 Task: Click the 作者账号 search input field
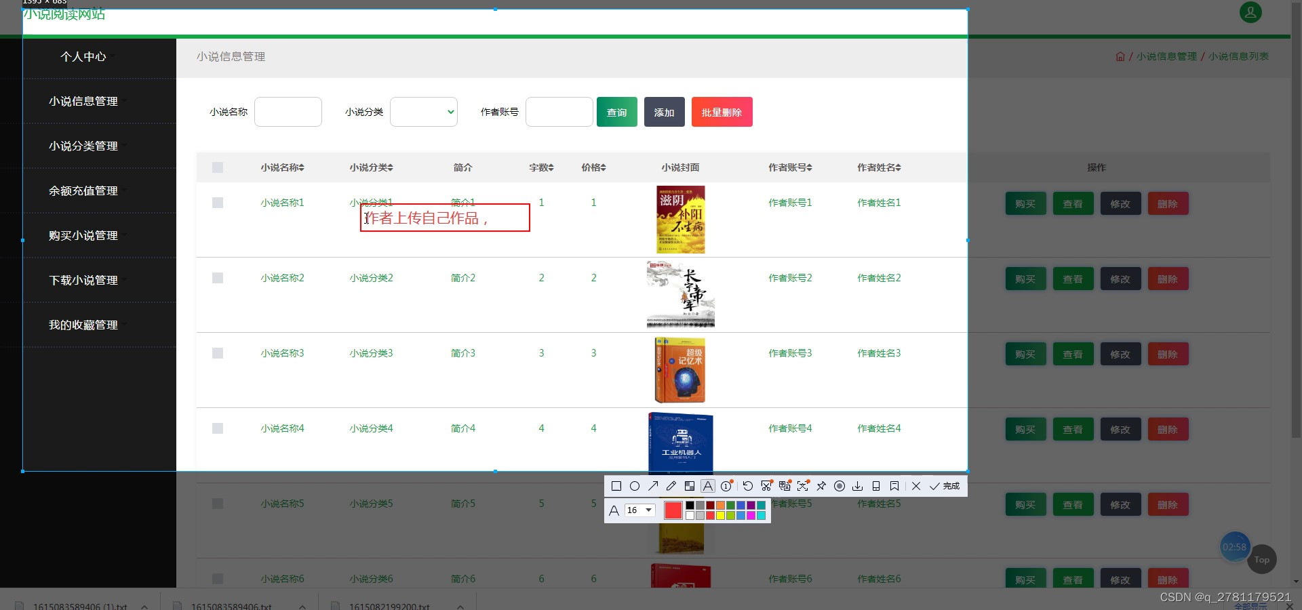click(559, 112)
